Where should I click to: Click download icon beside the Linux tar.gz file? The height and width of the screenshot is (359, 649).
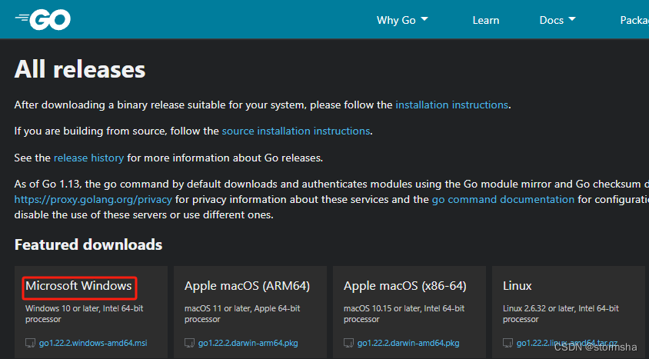(x=508, y=343)
